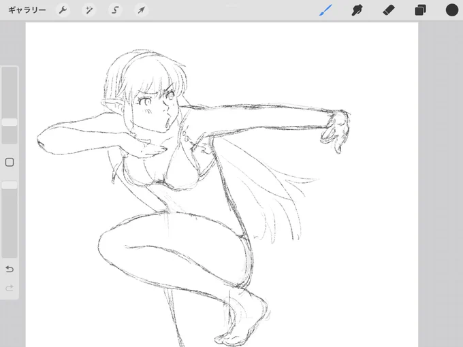The image size is (463, 347).
Task: Open the Adjustments magic wand menu
Action: (89, 10)
